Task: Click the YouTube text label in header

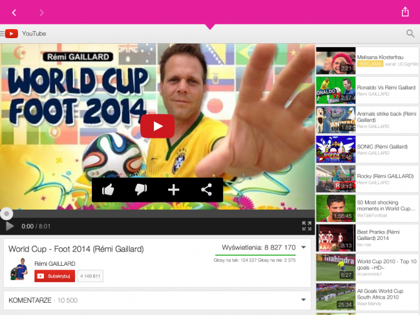Action: click(x=34, y=34)
